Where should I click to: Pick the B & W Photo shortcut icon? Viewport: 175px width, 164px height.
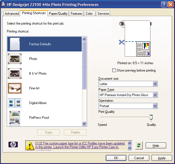[x=15, y=74]
